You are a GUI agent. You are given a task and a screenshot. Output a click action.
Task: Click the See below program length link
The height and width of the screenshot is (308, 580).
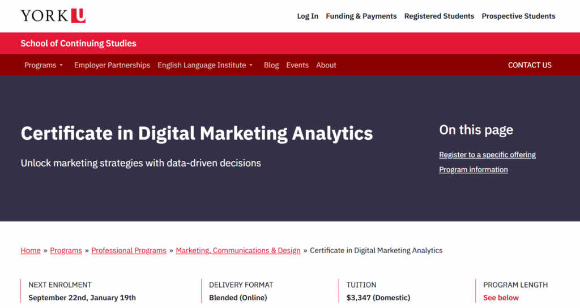pyautogui.click(x=501, y=298)
